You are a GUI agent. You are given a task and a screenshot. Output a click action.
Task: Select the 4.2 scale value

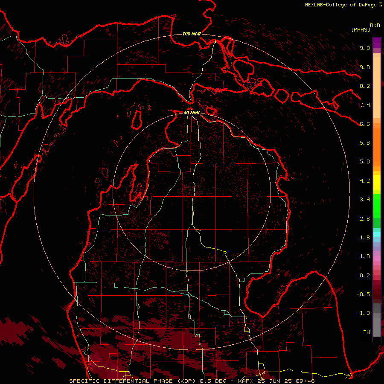click(x=365, y=181)
